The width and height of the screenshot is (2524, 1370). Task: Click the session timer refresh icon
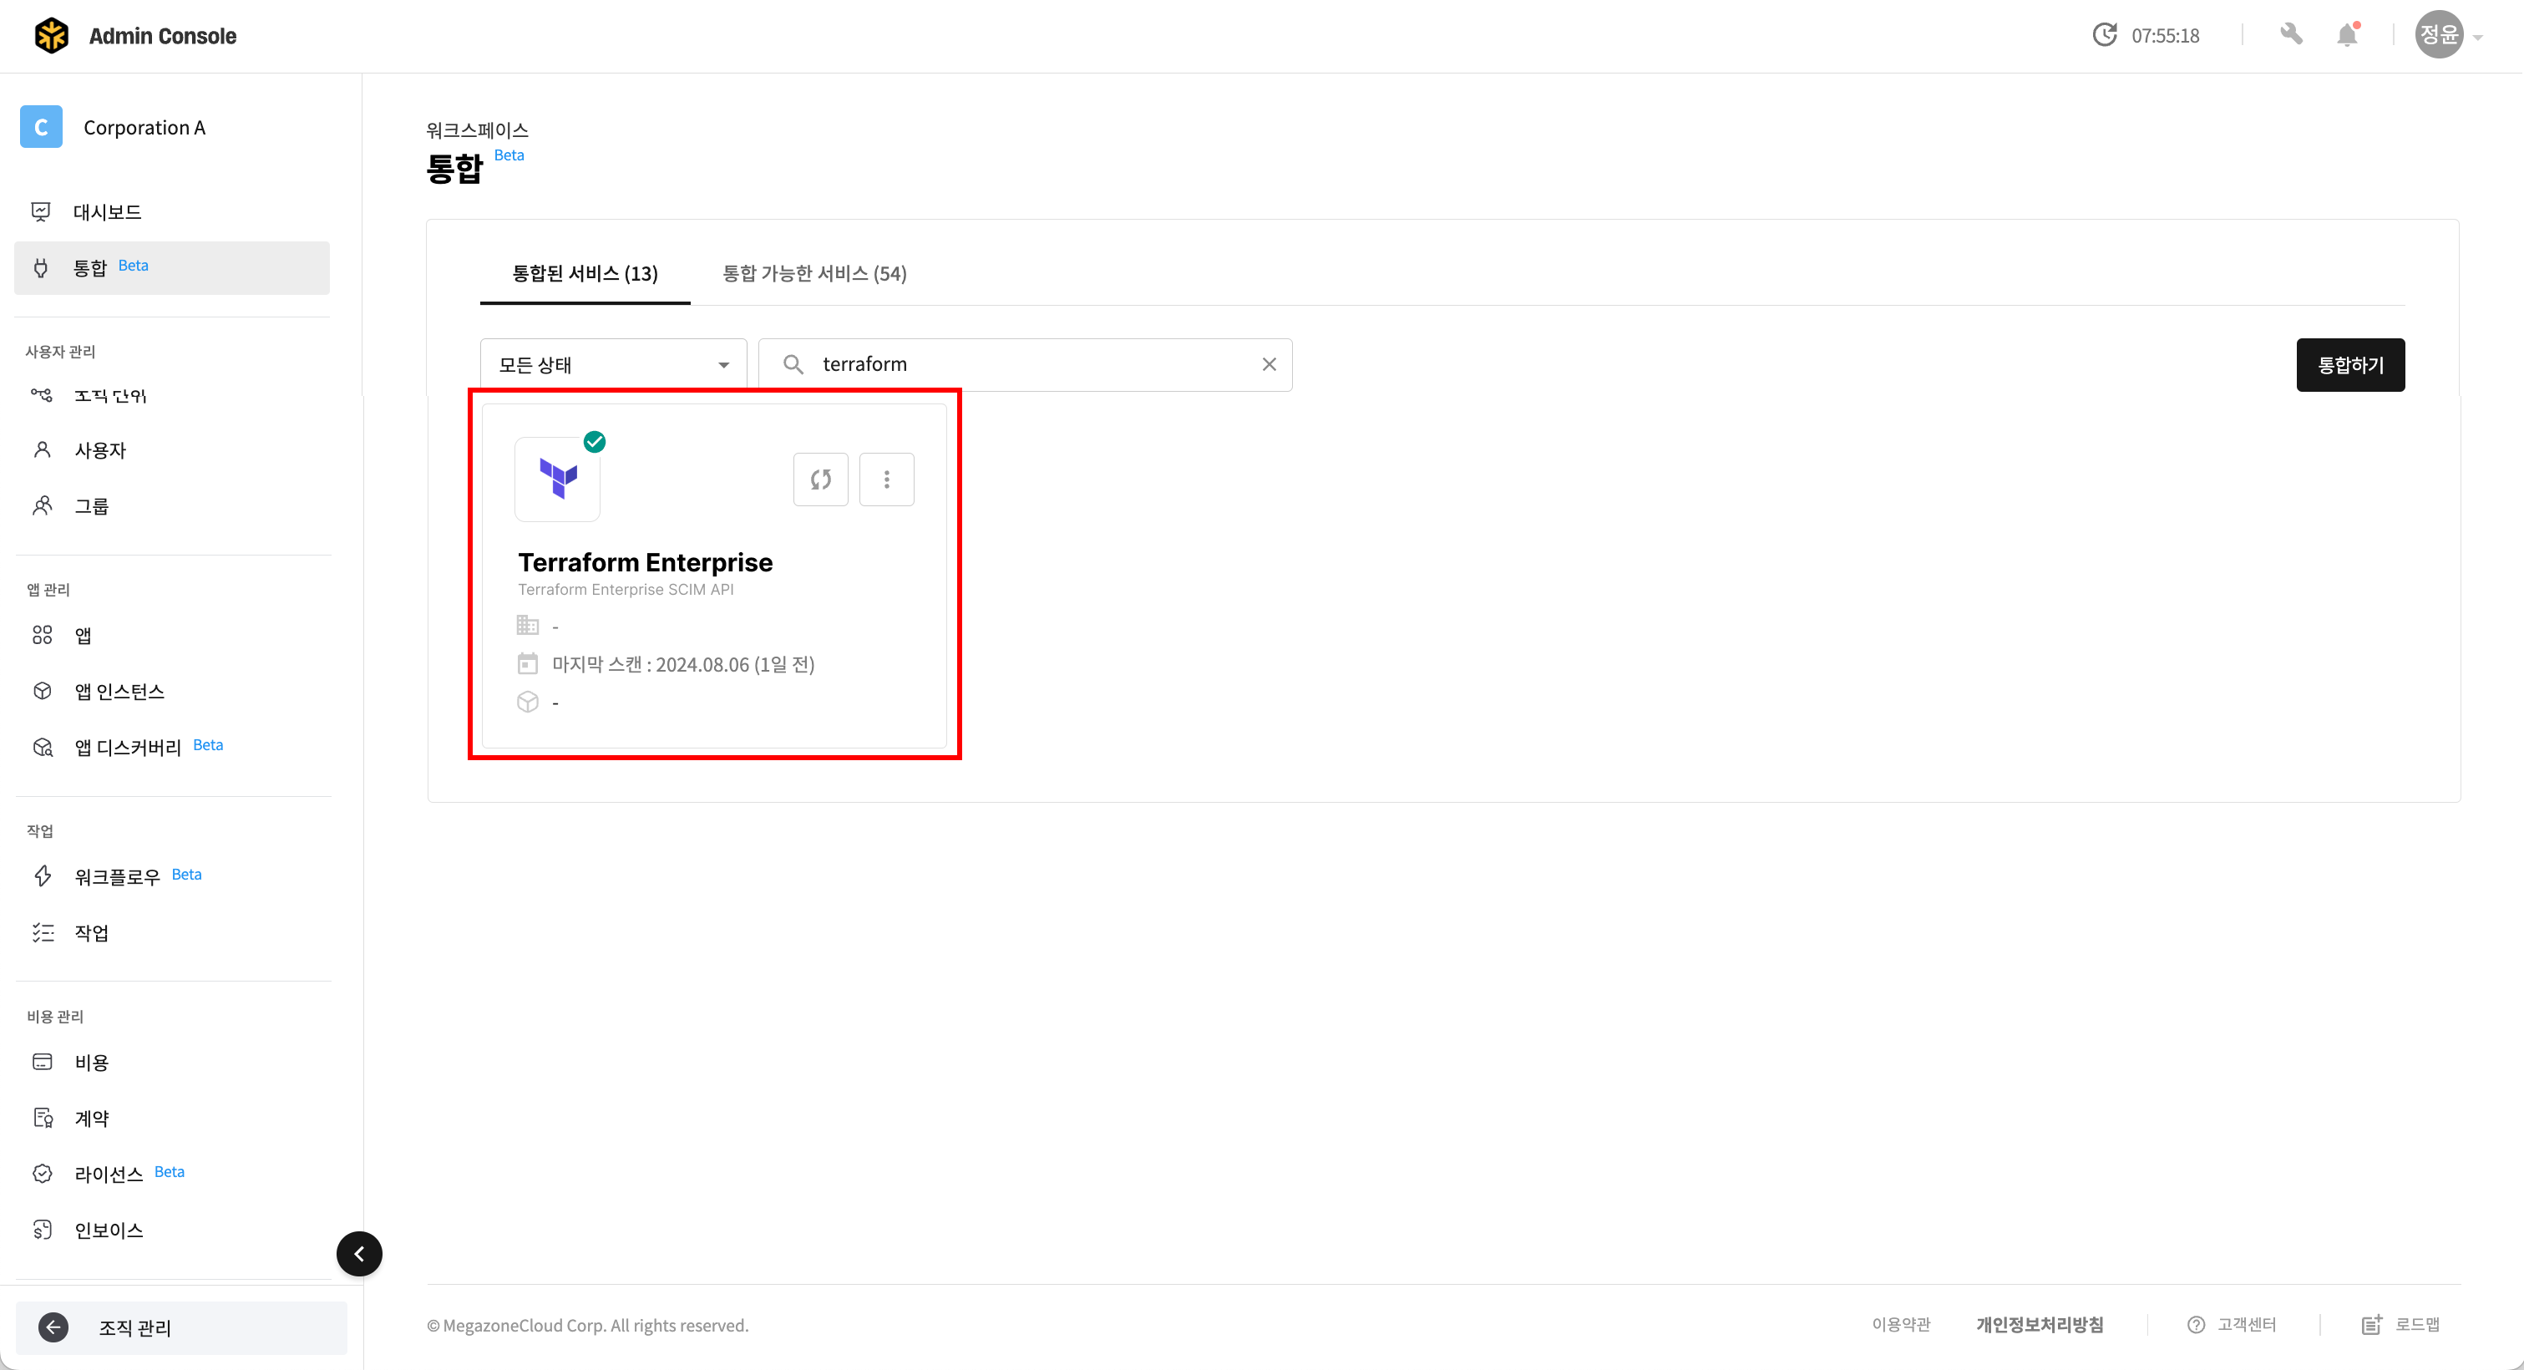point(2105,35)
